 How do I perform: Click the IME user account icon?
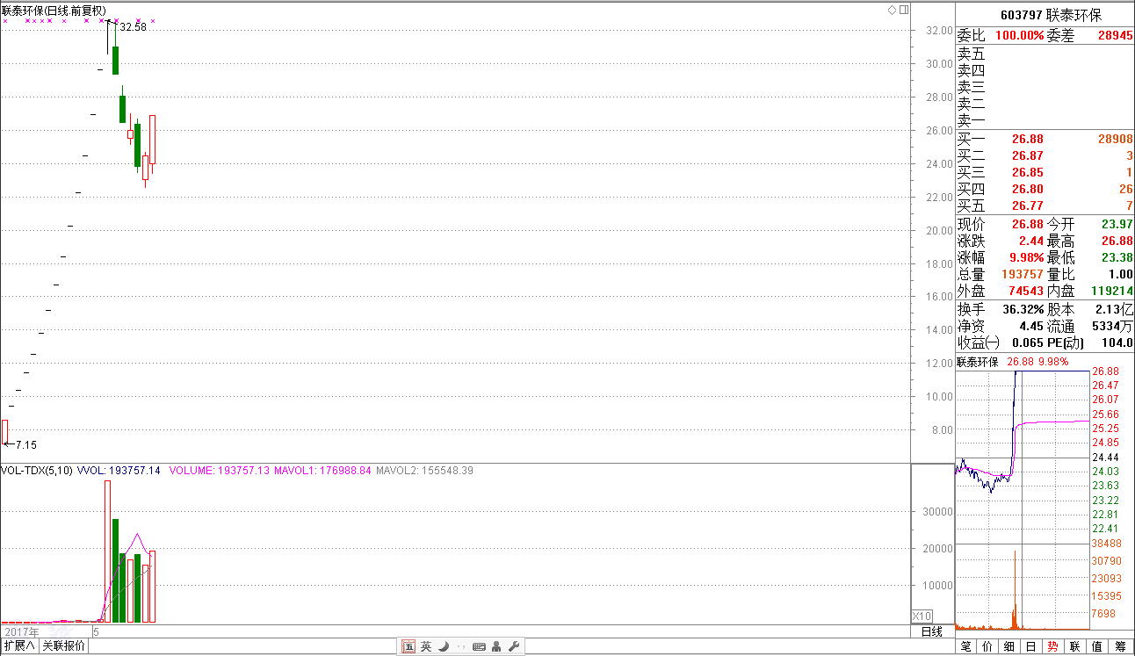496,647
